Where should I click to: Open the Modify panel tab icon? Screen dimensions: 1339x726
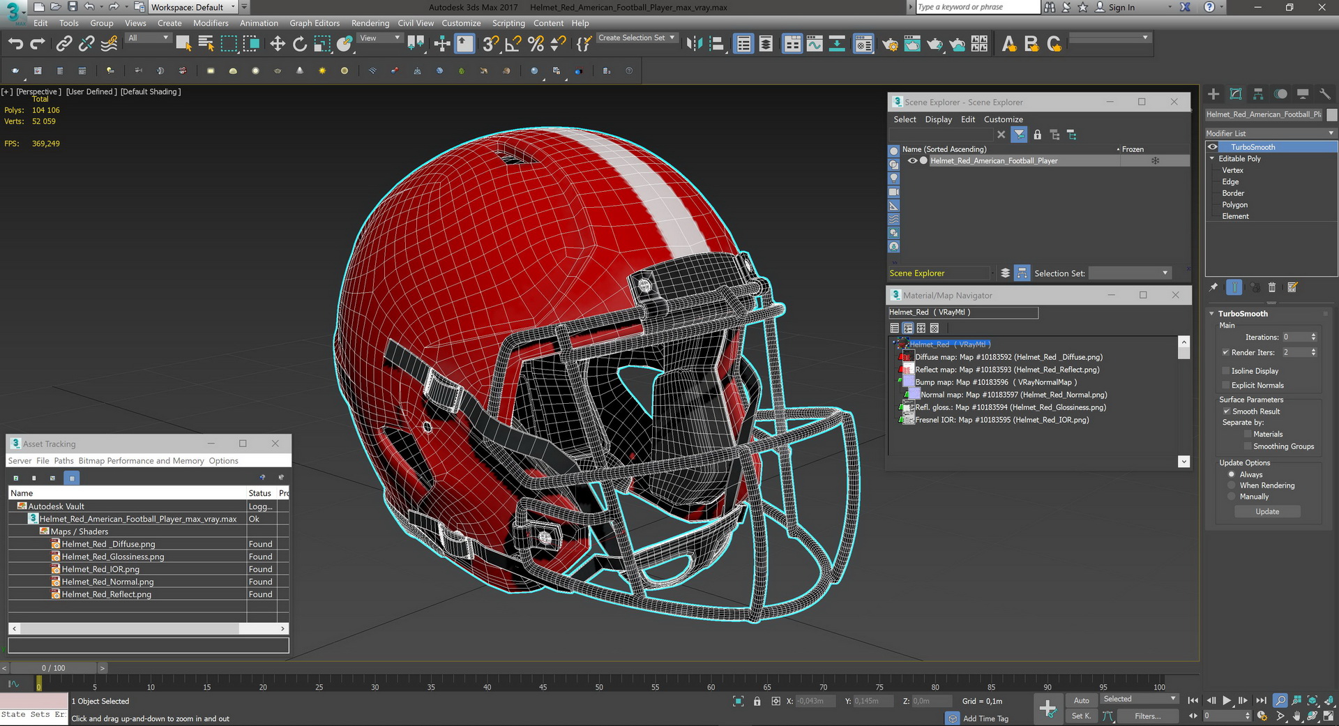1236,94
